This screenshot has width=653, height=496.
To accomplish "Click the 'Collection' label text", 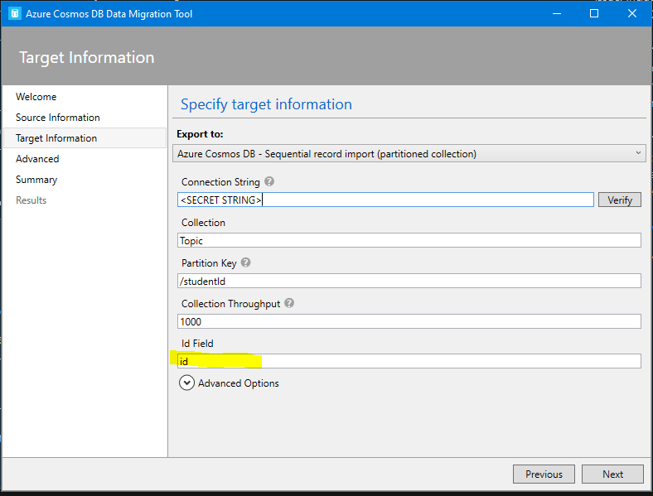I will click(203, 223).
